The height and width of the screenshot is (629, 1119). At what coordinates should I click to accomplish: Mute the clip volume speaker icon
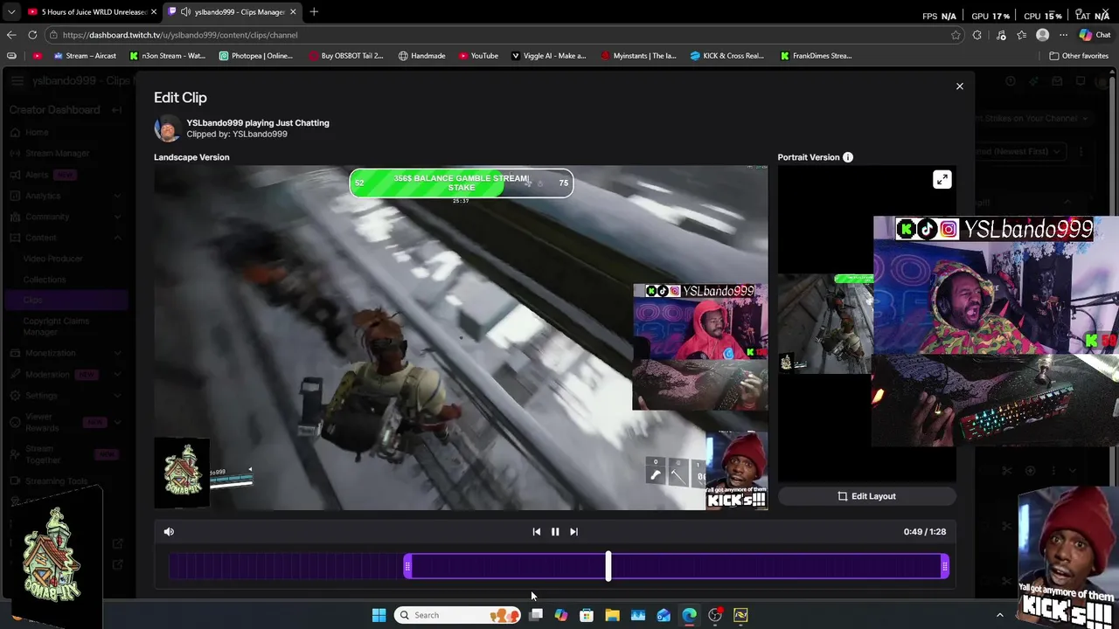[169, 531]
